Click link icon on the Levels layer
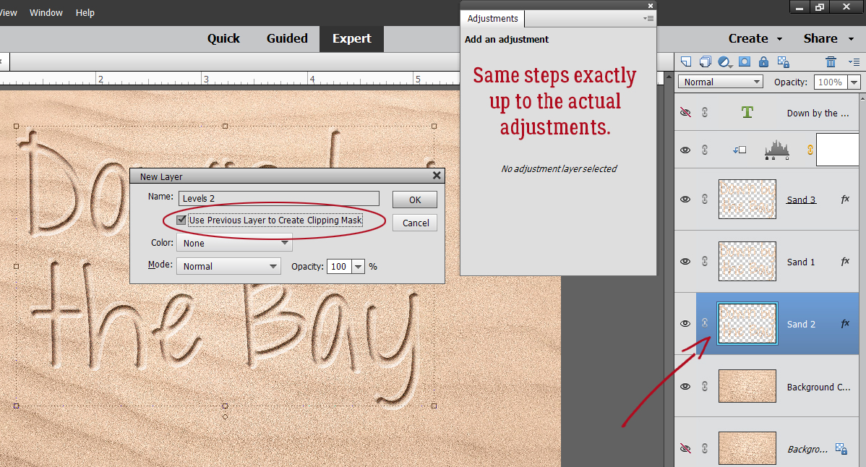The width and height of the screenshot is (866, 467). point(705,150)
